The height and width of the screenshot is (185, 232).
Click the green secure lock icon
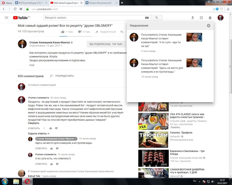(x=28, y=9)
